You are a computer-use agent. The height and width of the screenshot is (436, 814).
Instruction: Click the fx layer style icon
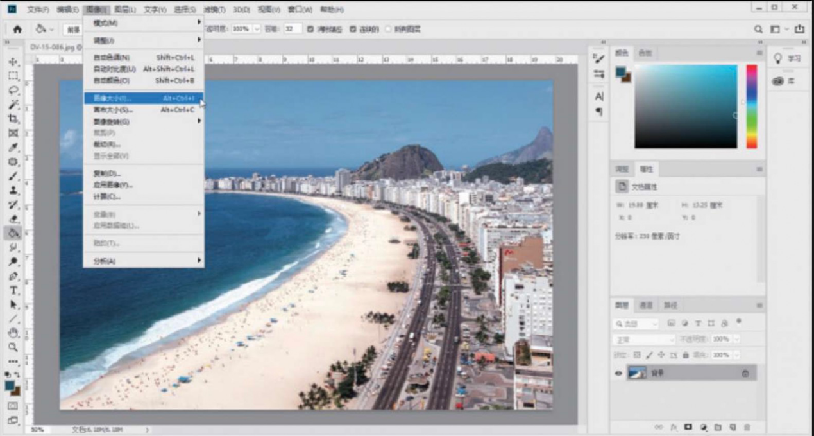(674, 427)
